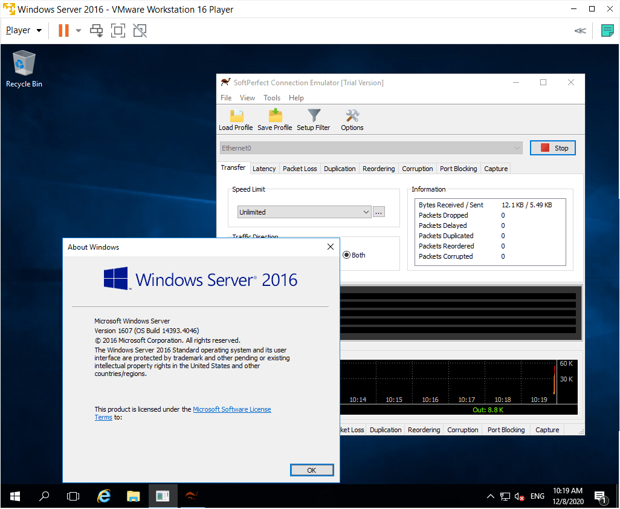Select the Transfer tab

[x=233, y=167]
